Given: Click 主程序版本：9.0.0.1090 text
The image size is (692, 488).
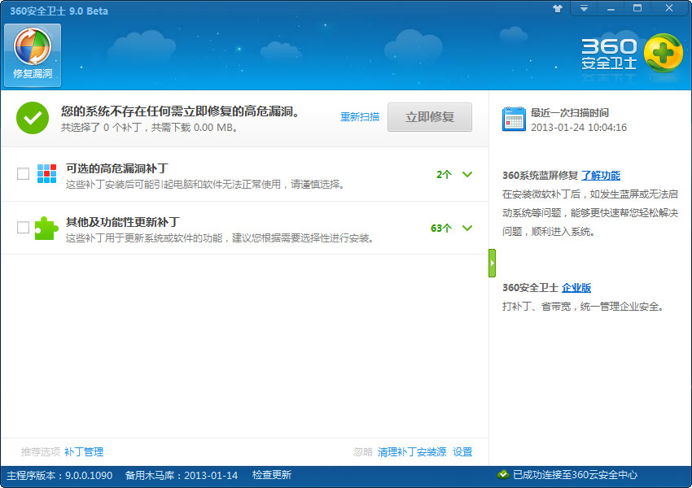Looking at the screenshot, I should pyautogui.click(x=59, y=475).
